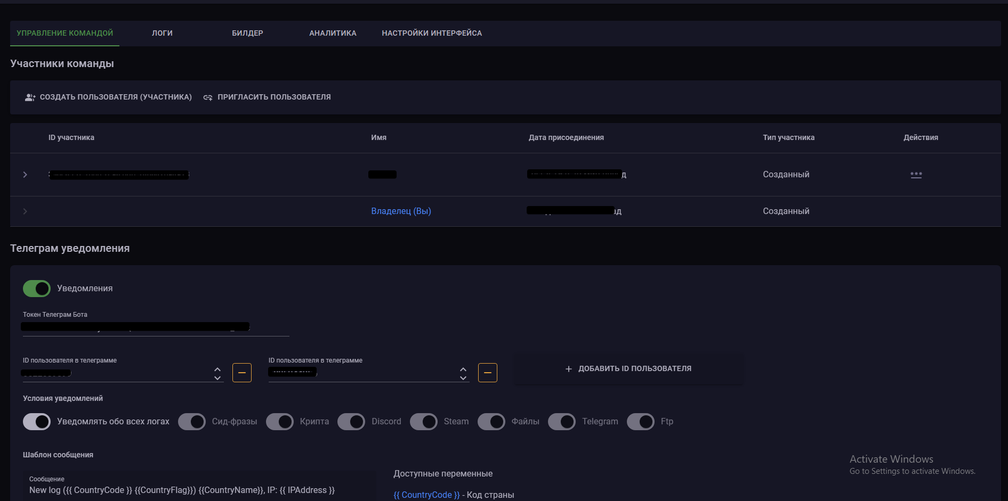Click the add-user icon beside Создать пользователя
This screenshot has height=501, width=1008.
pyautogui.click(x=30, y=97)
